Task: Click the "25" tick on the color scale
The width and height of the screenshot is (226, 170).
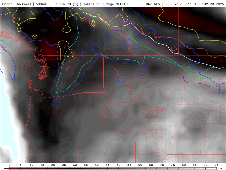Action: [64, 165]
